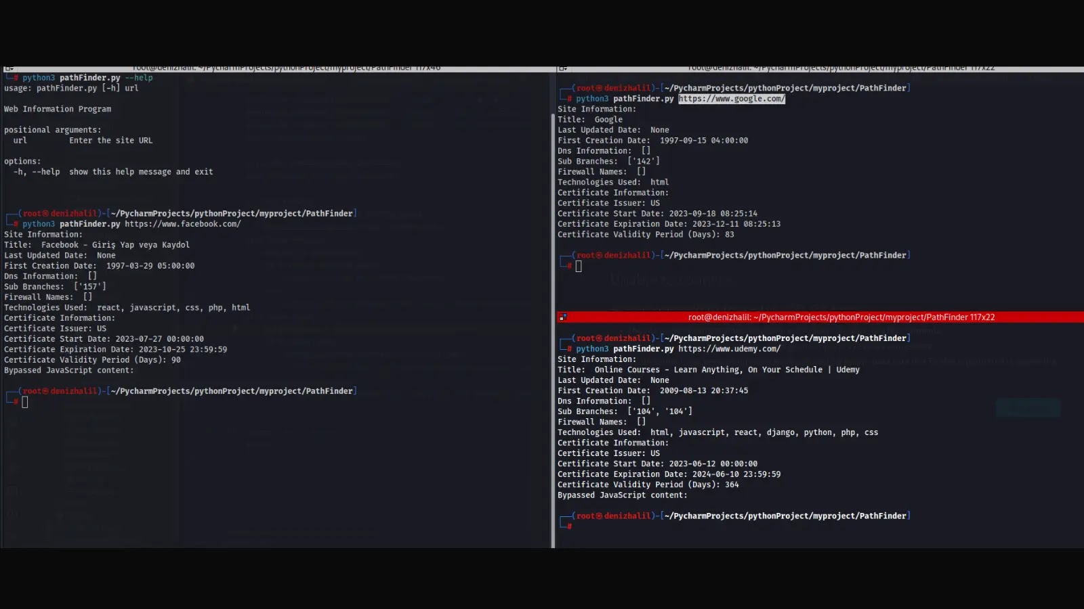Click 'Dns Information: []' in Udemy output
This screenshot has width=1084, height=609.
tap(604, 401)
